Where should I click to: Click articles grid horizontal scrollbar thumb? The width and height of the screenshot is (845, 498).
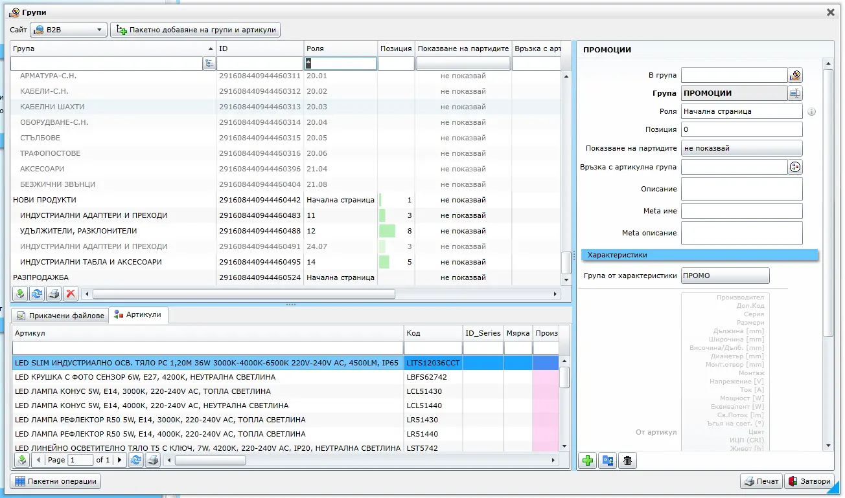tap(210, 460)
